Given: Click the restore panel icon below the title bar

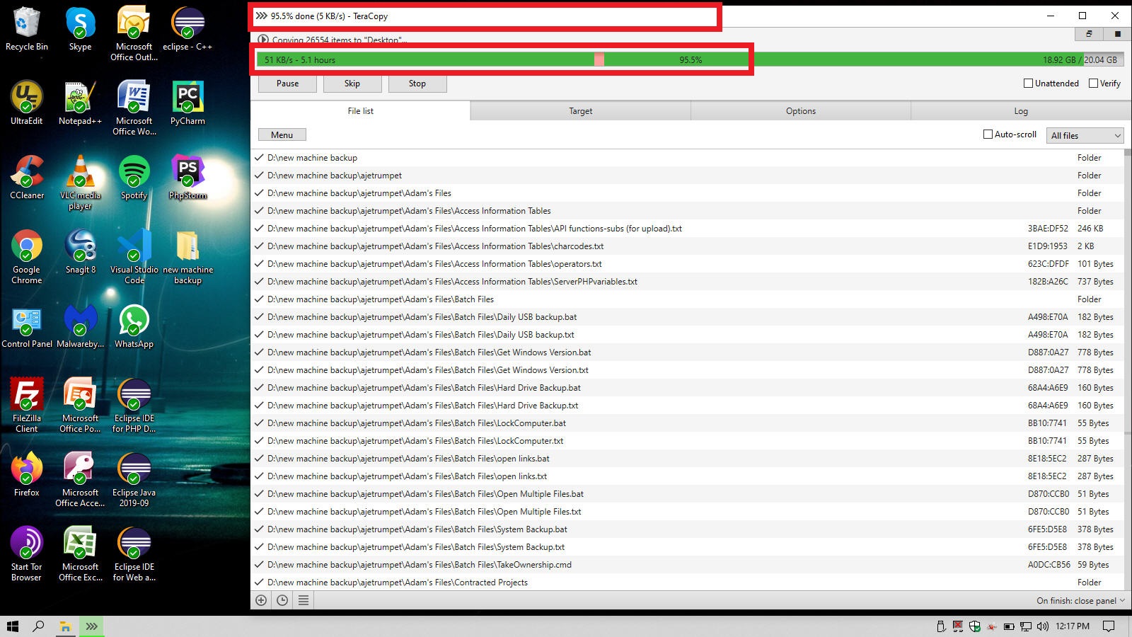Looking at the screenshot, I should click(x=1089, y=34).
